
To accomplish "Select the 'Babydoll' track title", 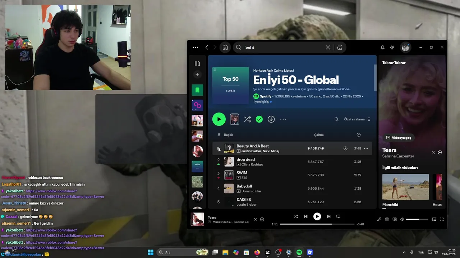I will (x=244, y=186).
